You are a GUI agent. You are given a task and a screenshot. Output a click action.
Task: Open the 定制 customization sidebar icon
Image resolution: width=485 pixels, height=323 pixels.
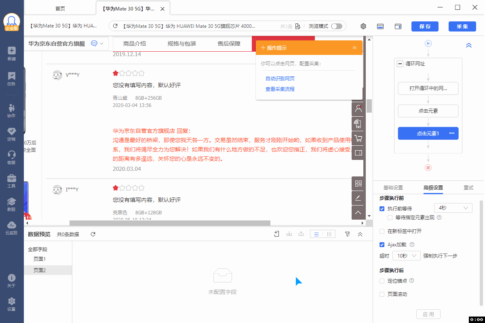pos(11,134)
